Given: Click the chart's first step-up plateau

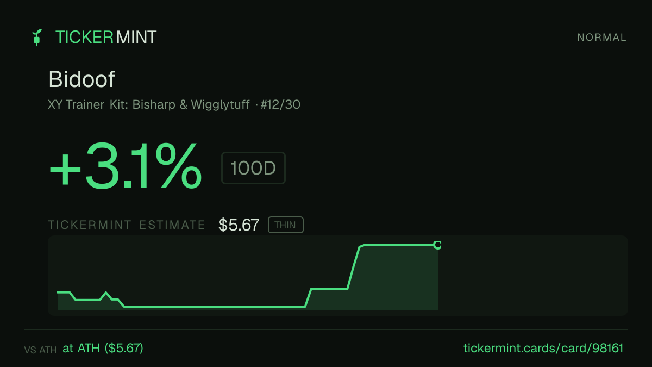Looking at the screenshot, I should pos(329,289).
